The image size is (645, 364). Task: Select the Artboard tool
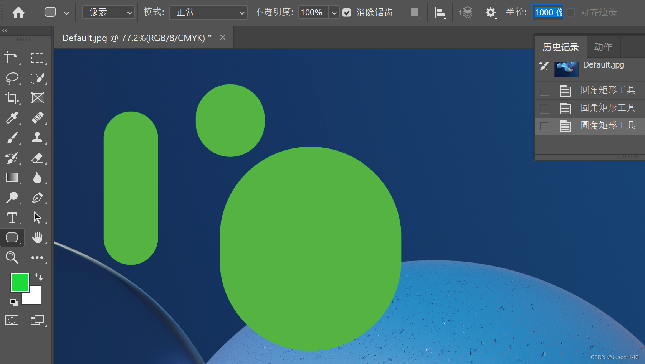(12, 58)
